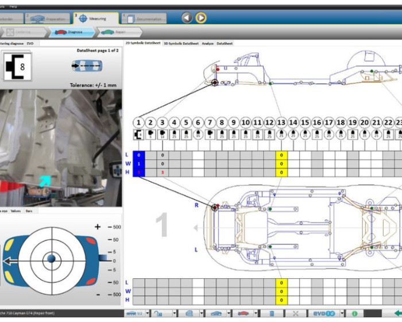
Task: Select measuring point 4 circle
Action: 174,122
